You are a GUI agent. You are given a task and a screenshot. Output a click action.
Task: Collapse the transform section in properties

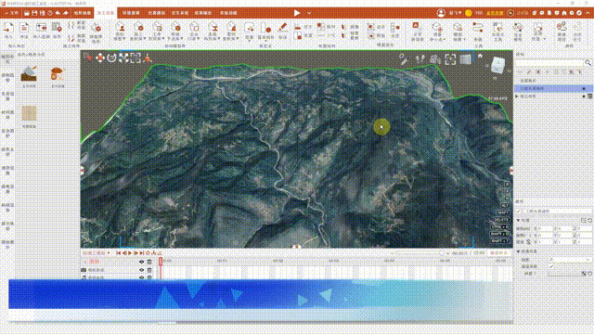[x=518, y=220]
